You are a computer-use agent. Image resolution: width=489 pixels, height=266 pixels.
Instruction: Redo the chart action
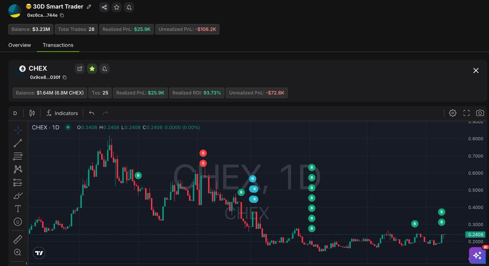(x=106, y=113)
